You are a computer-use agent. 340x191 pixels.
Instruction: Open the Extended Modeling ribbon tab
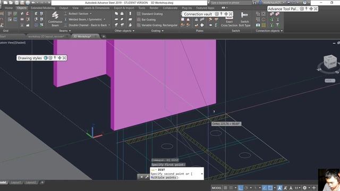coord(43,8)
